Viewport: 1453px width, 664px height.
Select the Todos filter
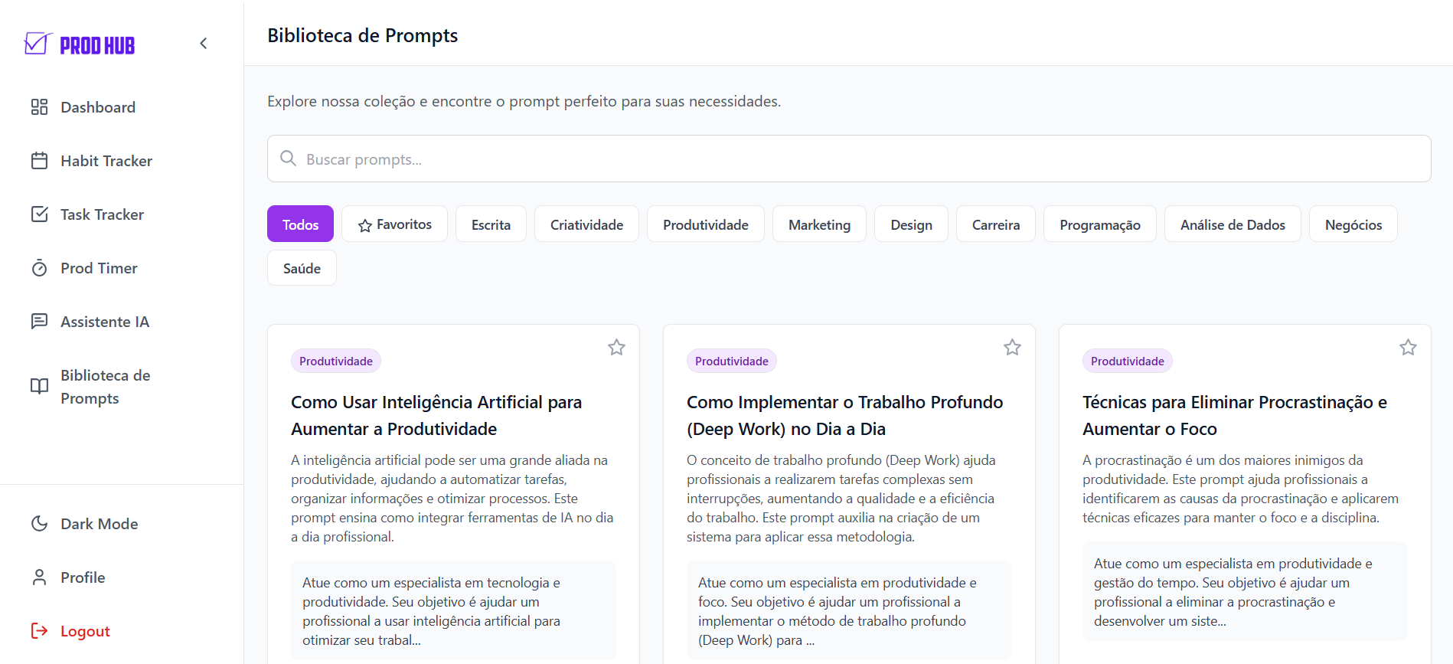[300, 224]
